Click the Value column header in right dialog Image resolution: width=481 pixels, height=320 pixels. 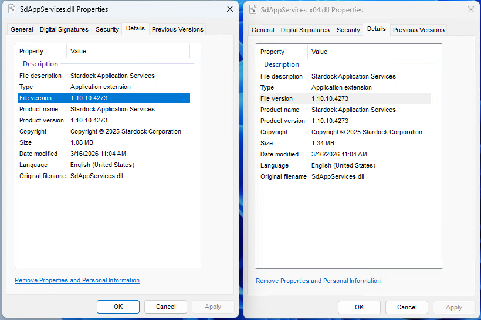320,52
